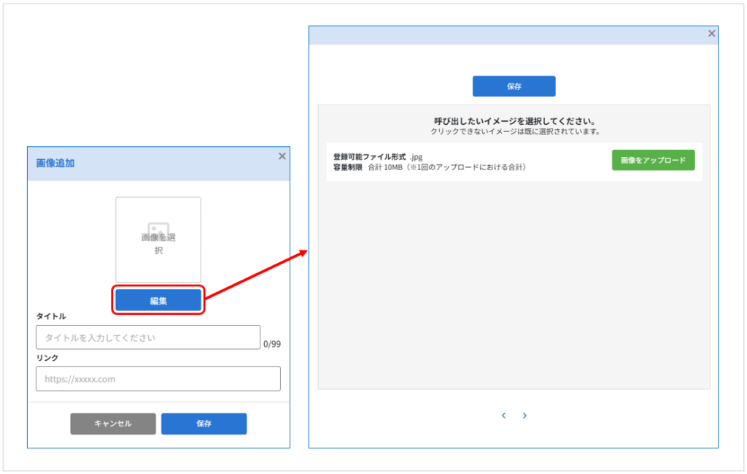Select the 画像を選択 image placeholder
This screenshot has height=474, width=747.
pos(158,240)
